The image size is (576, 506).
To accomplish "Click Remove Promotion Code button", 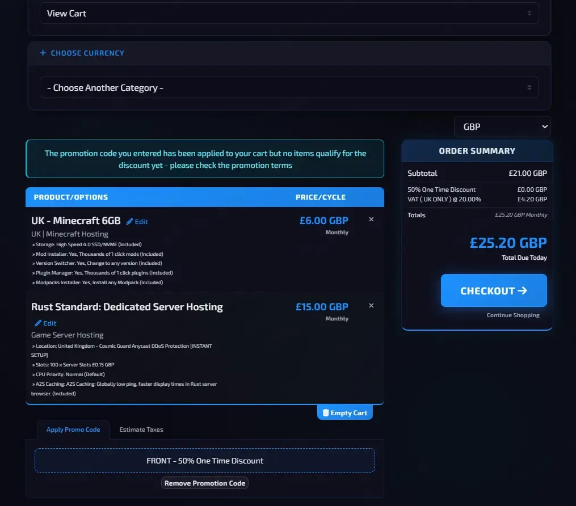I will 205,483.
